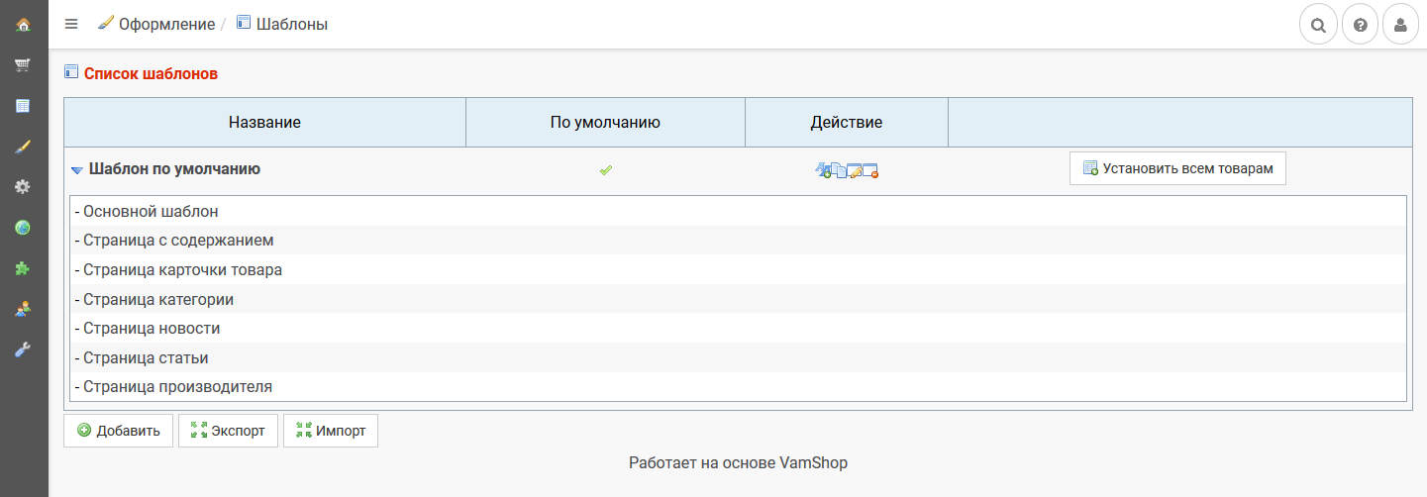Open the table/content section icon in sidebar
Screen dimensions: 1427x497
(x=23, y=106)
